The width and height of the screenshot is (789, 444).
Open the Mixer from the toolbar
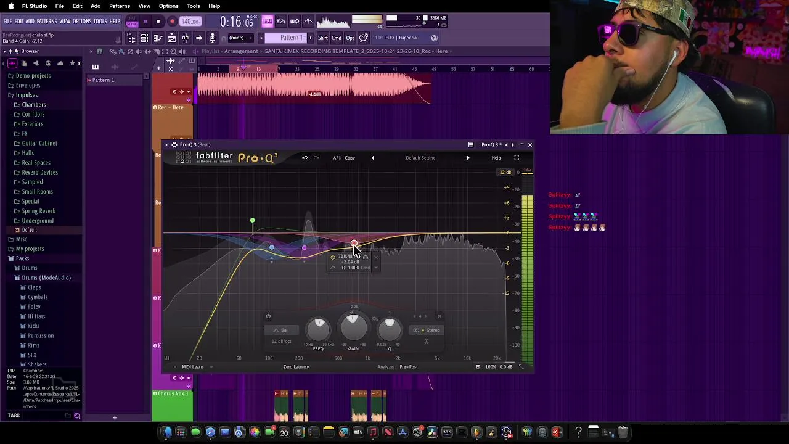coord(185,38)
